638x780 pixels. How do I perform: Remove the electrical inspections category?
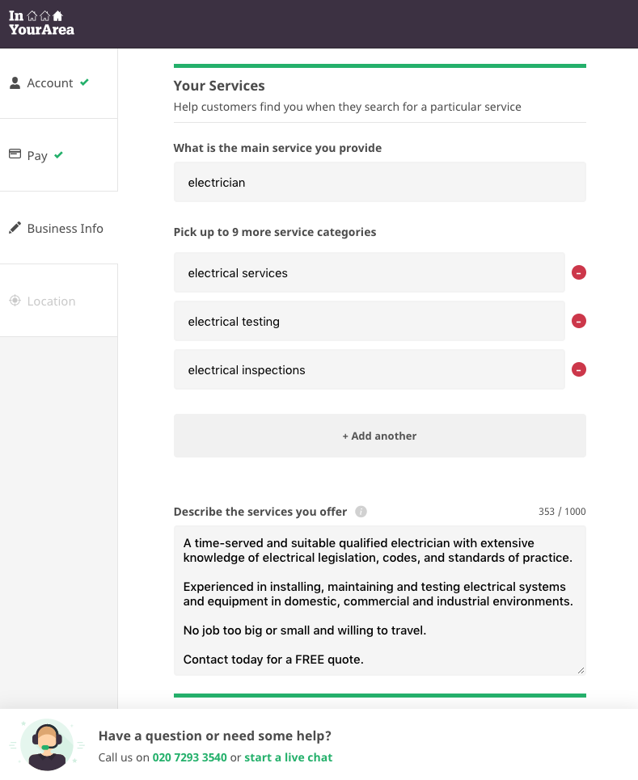[578, 369]
